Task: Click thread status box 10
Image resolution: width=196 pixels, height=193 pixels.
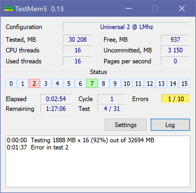Action: tap(127, 84)
